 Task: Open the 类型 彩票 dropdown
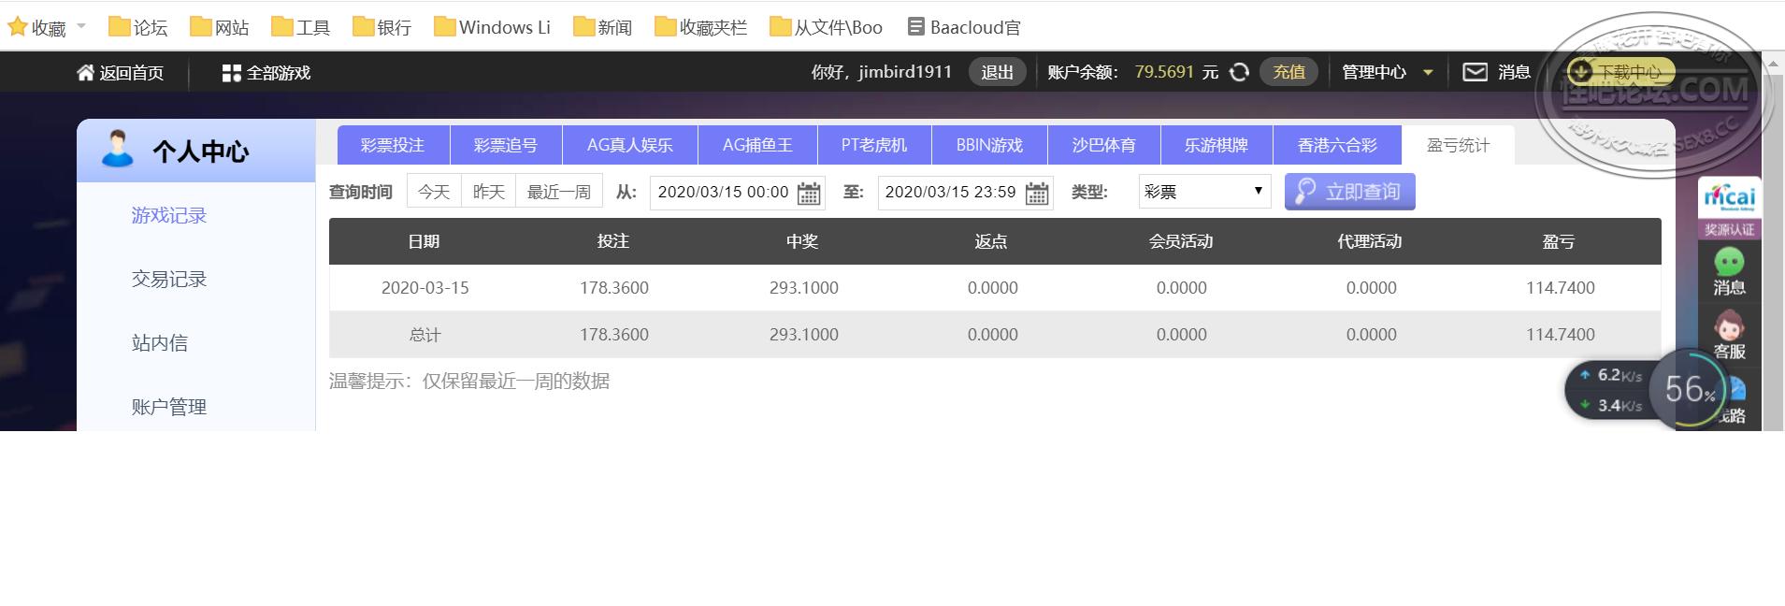pos(1204,191)
